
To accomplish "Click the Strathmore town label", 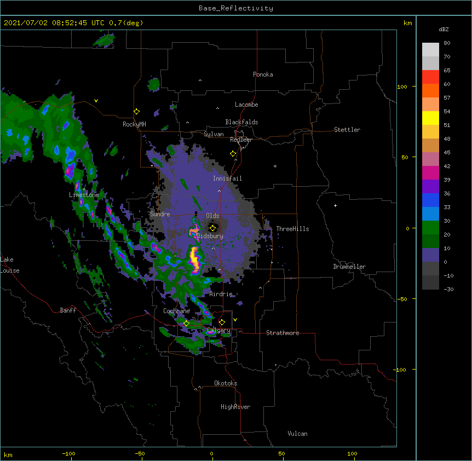I will point(283,333).
